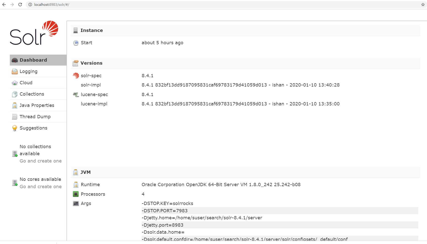Click the Dashboard gauge icon
Viewport: 427px width, 244px height.
click(15, 60)
